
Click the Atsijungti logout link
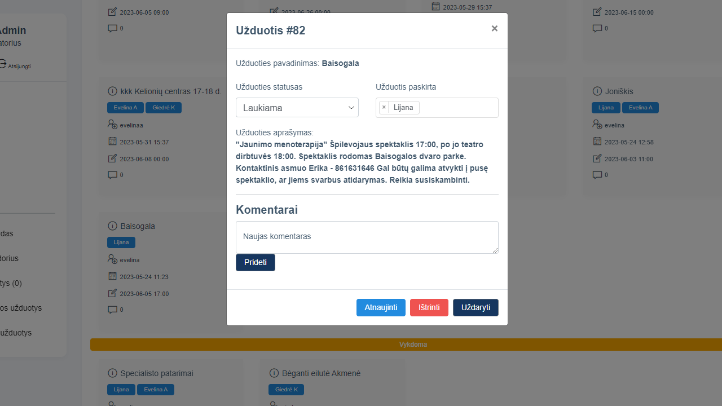tap(19, 66)
